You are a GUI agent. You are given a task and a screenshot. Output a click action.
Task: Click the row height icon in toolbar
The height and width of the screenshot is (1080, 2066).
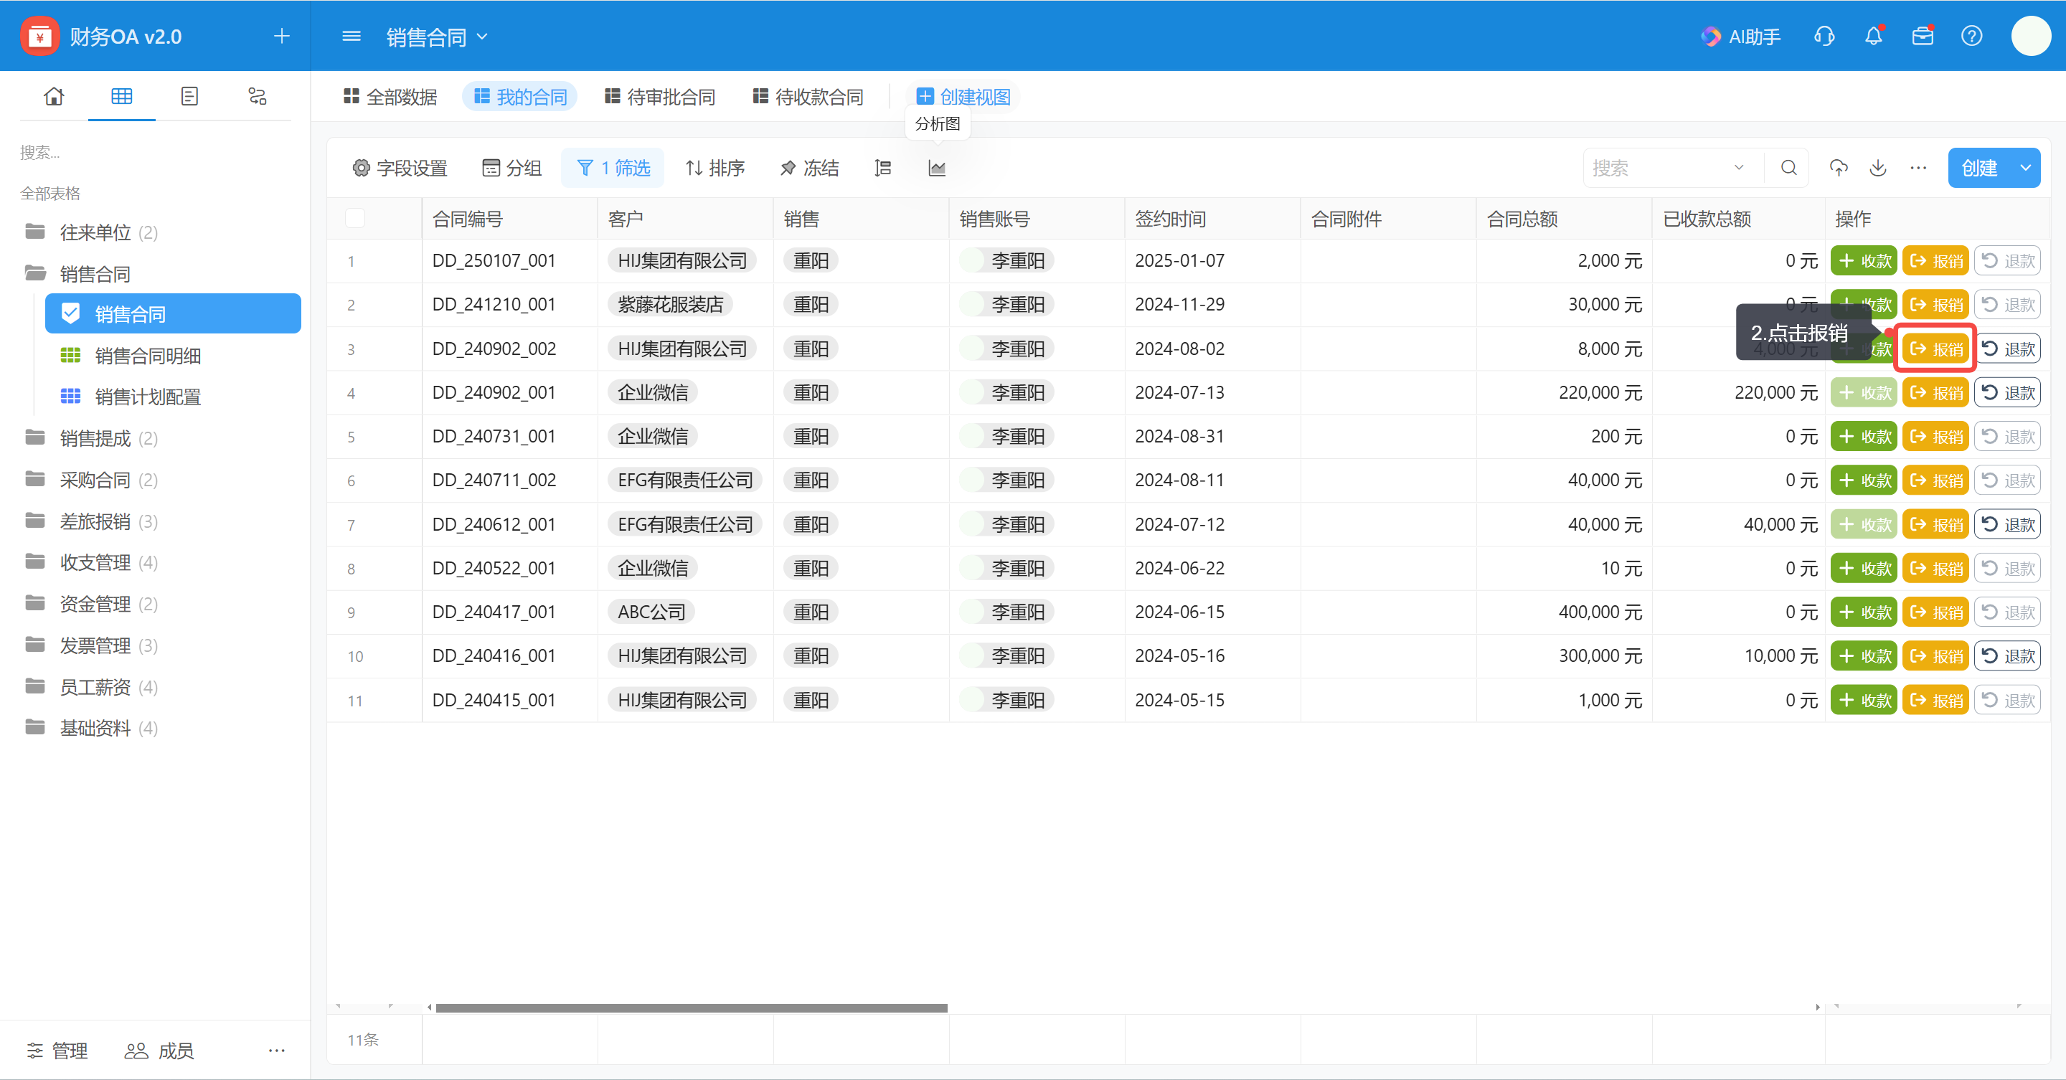[883, 168]
